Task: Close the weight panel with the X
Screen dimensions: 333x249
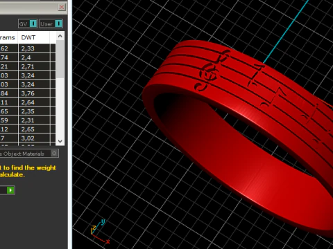Action: coord(62,7)
